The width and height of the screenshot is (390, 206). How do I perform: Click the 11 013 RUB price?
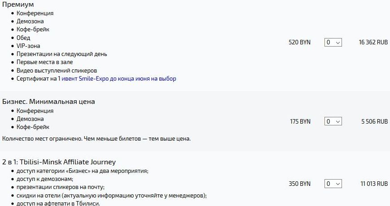[374, 184]
